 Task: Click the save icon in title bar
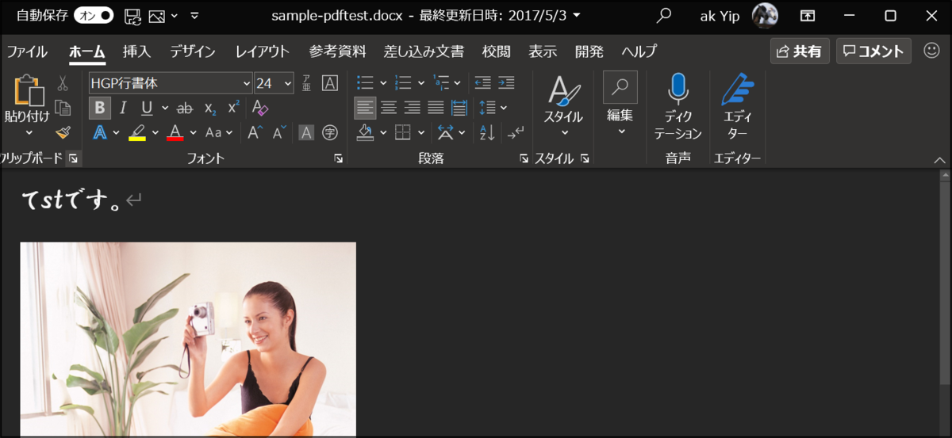click(132, 16)
